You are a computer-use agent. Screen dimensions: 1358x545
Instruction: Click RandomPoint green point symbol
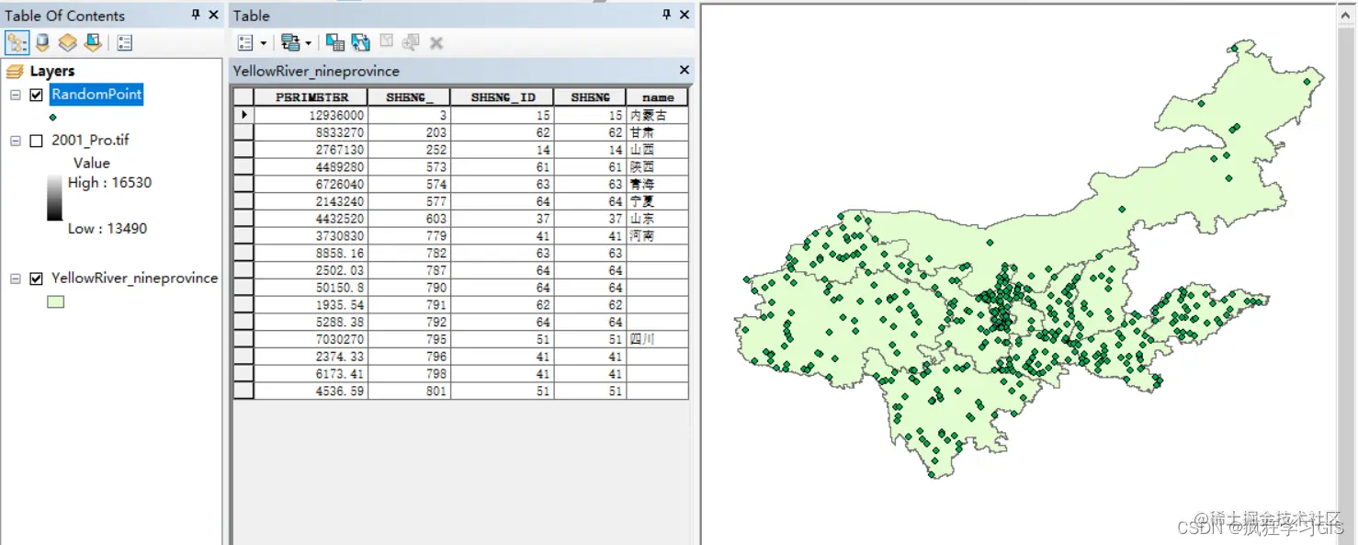pyautogui.click(x=52, y=117)
